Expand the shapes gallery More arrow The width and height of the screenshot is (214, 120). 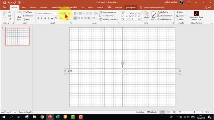coord(142,19)
